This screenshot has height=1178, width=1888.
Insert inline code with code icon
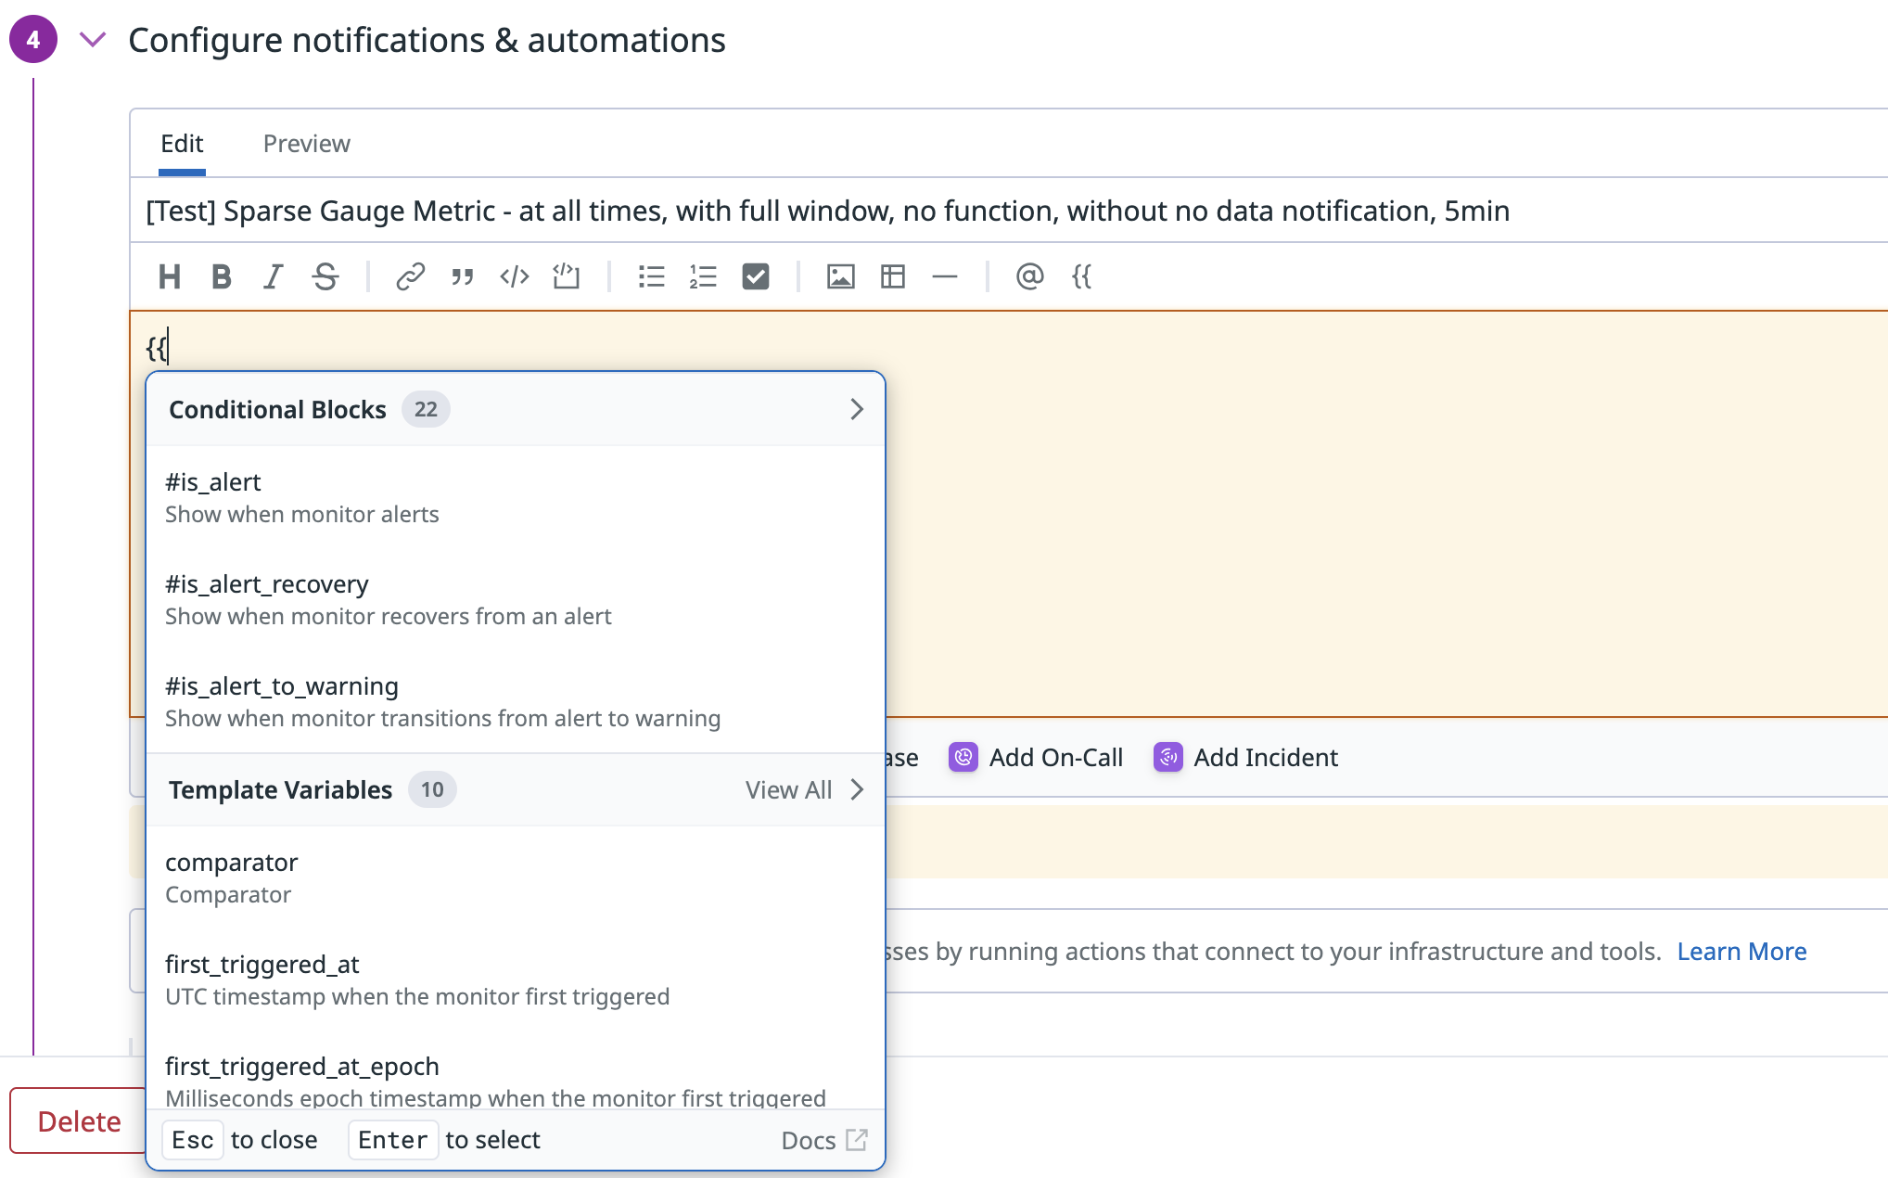(514, 276)
